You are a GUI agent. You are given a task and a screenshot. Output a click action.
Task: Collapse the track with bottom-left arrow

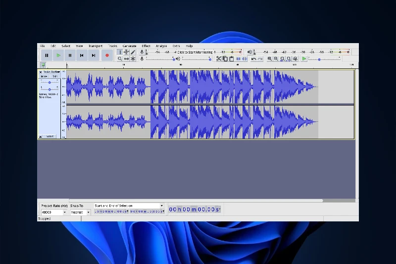[41, 137]
